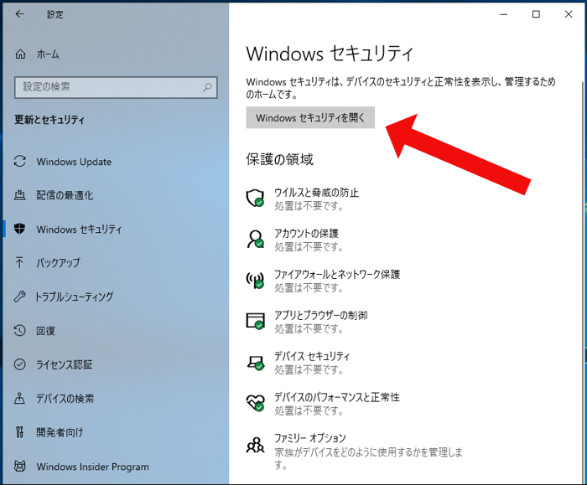This screenshot has height=485, width=587.
Task: Select バックアップ in sidebar
Action: (58, 262)
